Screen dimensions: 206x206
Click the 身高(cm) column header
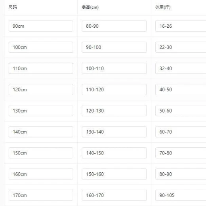[x=90, y=7]
